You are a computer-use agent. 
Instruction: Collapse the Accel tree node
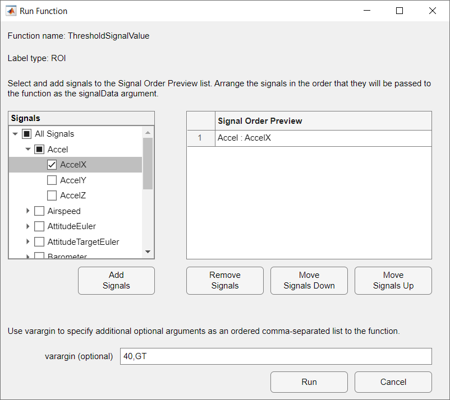(x=28, y=149)
